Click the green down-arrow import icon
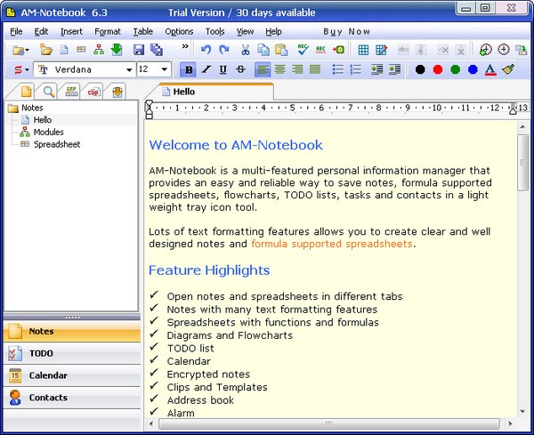 (x=117, y=50)
